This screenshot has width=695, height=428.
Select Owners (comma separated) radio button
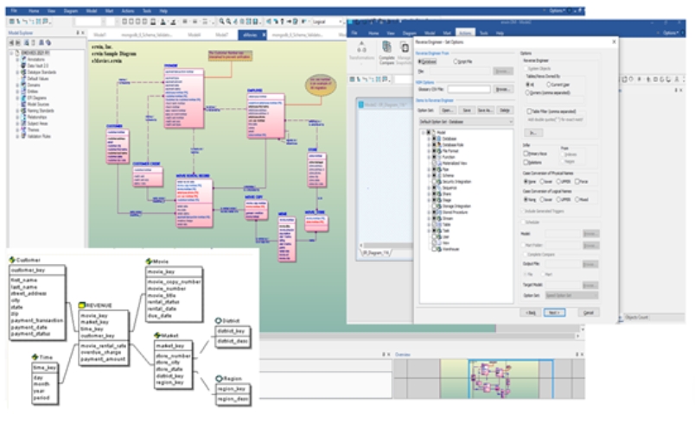coord(527,92)
